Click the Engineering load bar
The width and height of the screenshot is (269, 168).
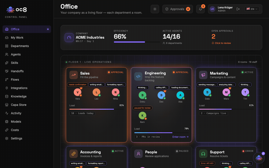[161, 133]
